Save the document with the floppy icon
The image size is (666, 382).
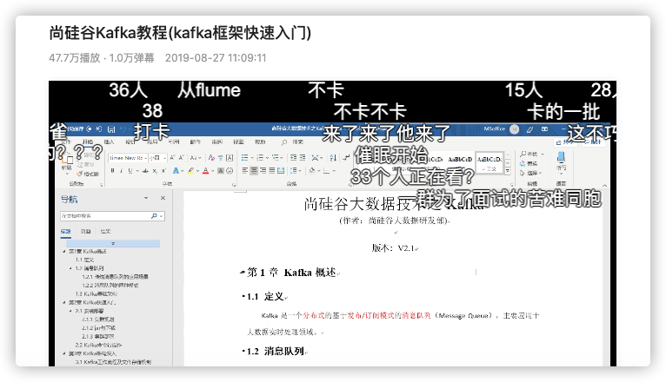pyautogui.click(x=111, y=128)
